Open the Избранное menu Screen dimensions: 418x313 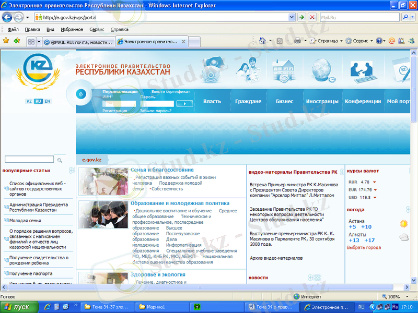click(x=72, y=30)
